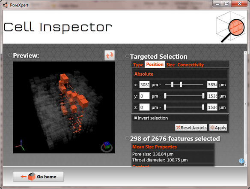Enable the Invert selection checkbox
This screenshot has width=250, height=189.
coord(136,118)
